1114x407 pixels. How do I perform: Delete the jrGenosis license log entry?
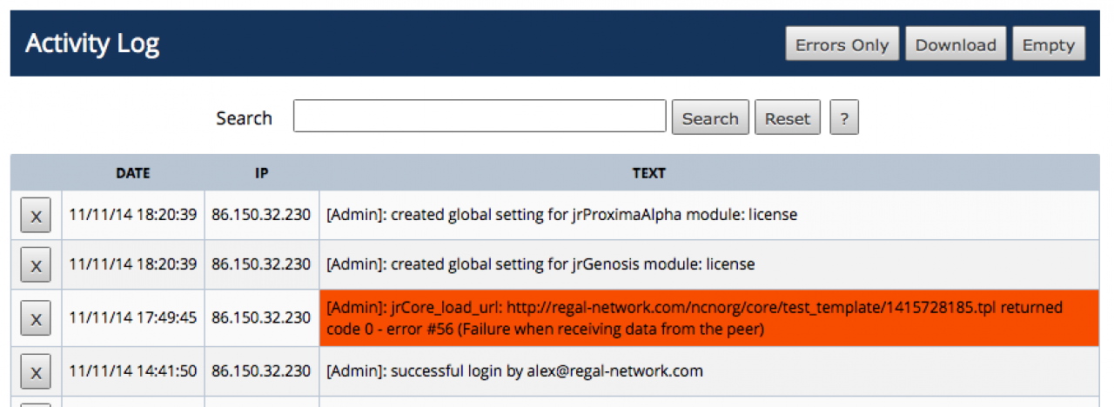point(36,265)
